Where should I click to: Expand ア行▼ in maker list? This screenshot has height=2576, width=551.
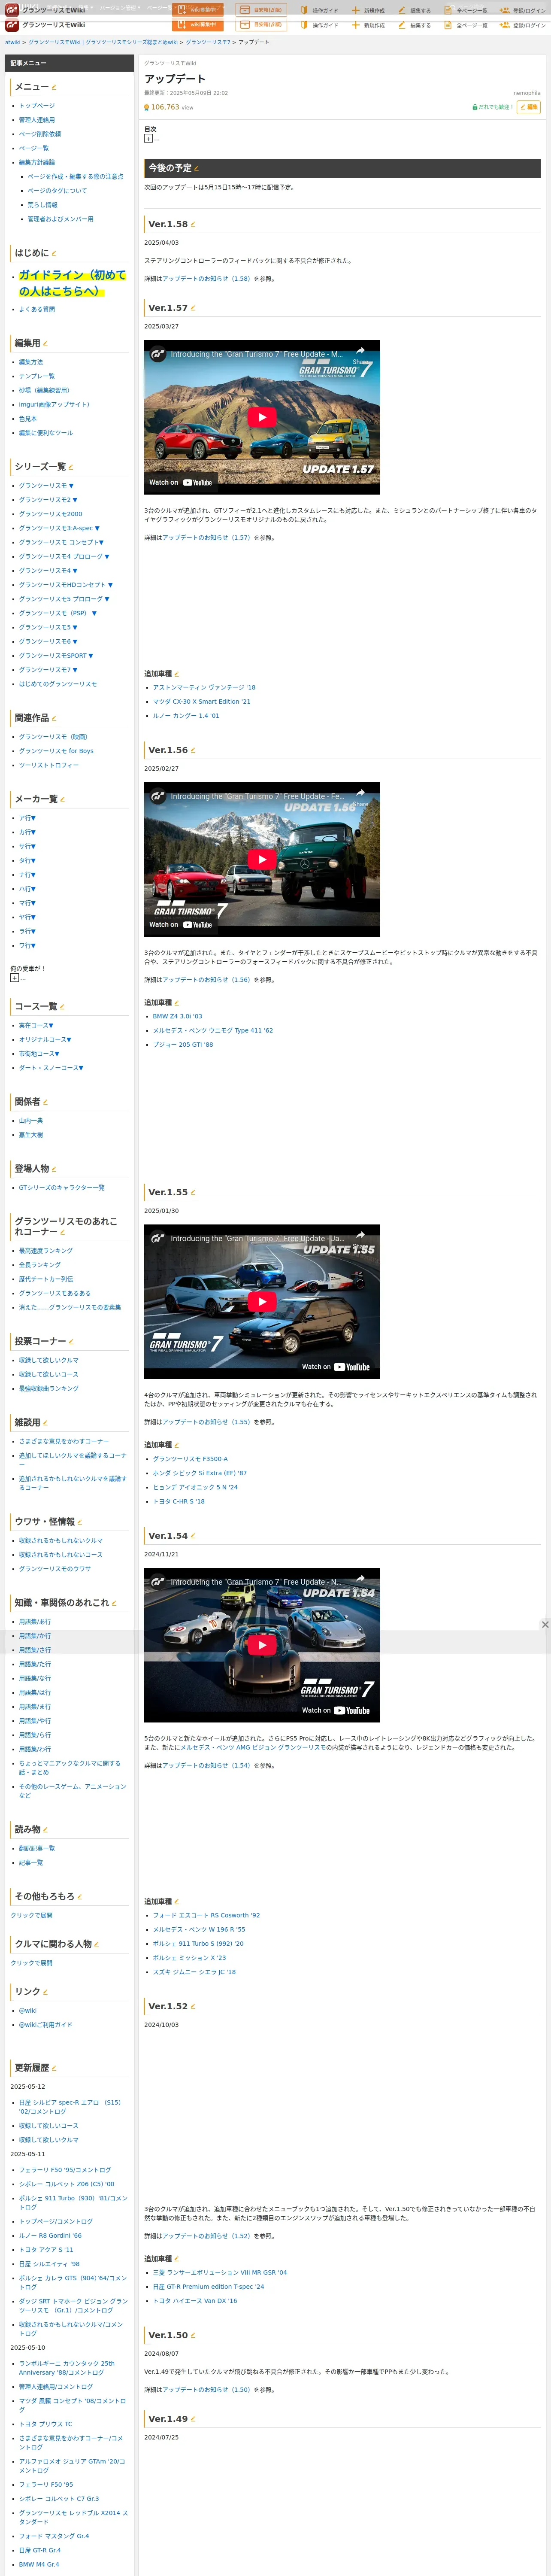(27, 818)
